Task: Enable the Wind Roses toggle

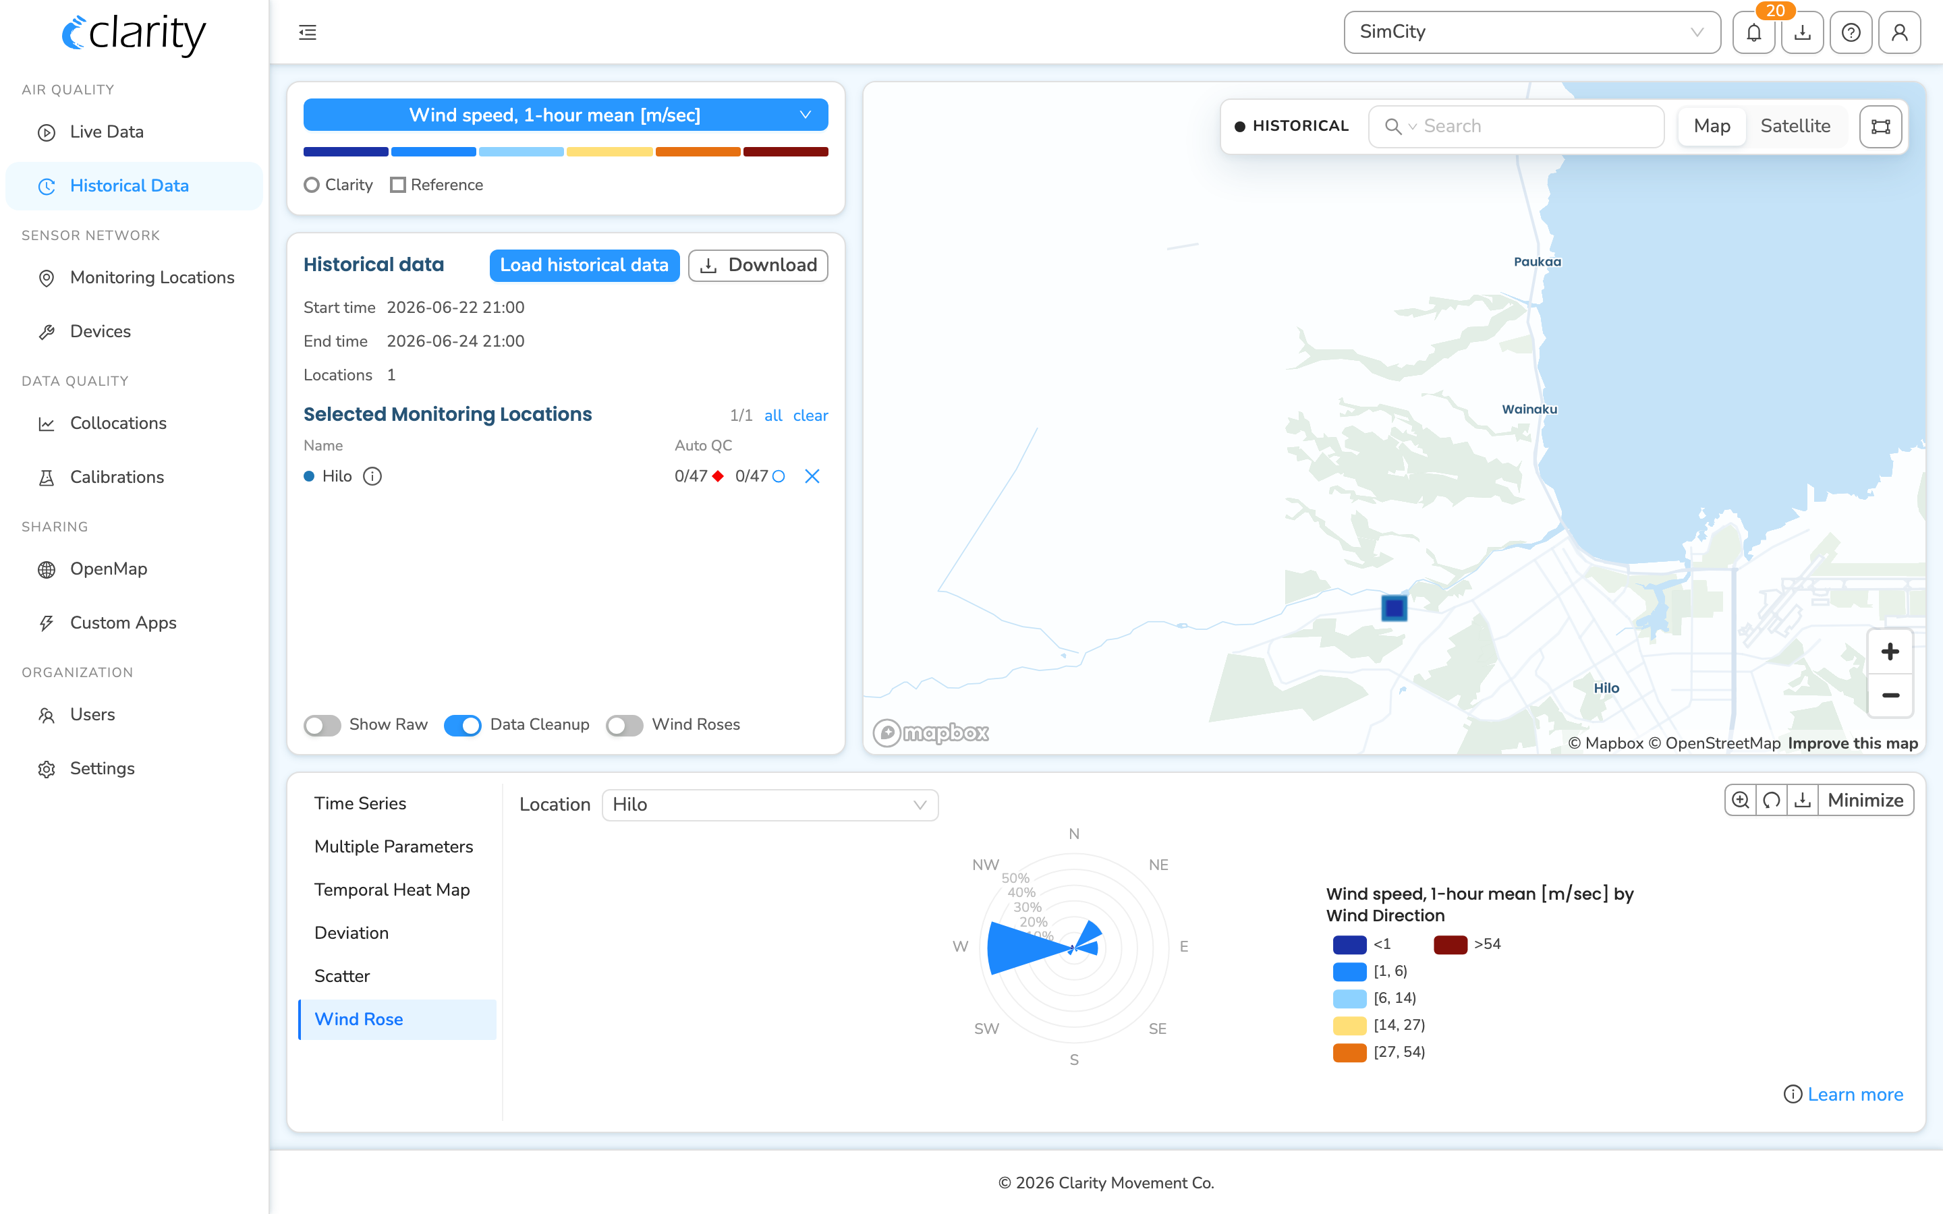Action: coord(625,725)
